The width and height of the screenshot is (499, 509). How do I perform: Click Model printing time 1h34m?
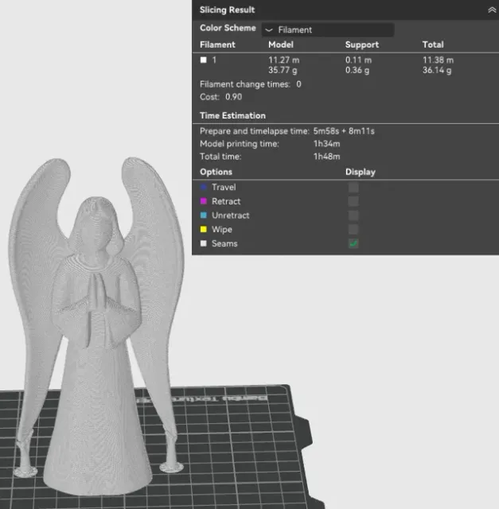click(327, 144)
